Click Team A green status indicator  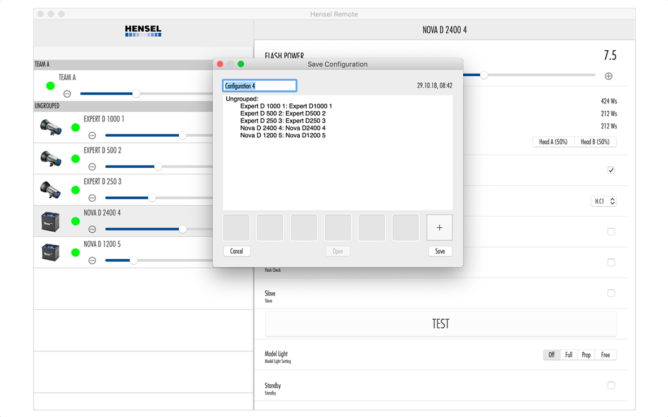click(50, 86)
